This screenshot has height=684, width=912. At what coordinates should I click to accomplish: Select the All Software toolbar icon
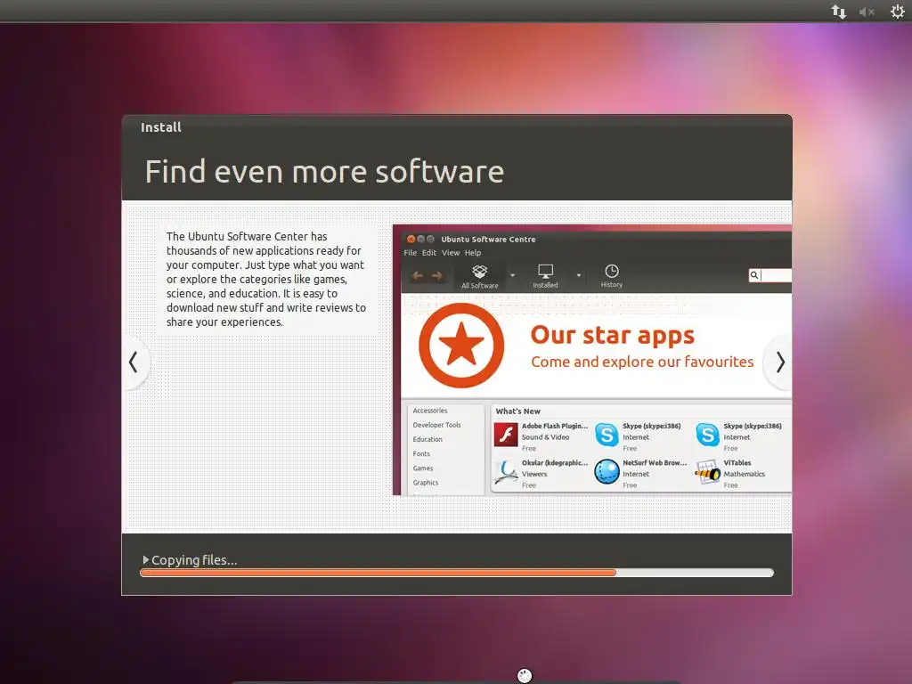pyautogui.click(x=480, y=276)
